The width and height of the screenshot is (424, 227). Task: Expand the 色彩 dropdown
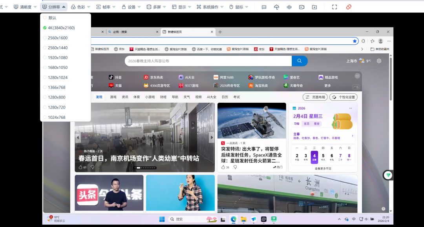(80, 7)
